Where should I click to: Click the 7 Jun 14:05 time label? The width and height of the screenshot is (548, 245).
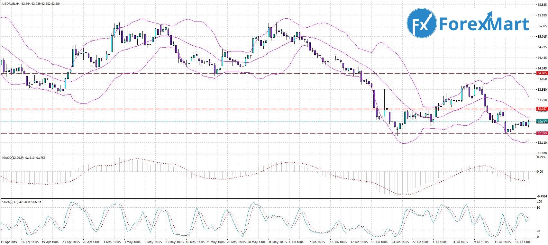(x=318, y=241)
